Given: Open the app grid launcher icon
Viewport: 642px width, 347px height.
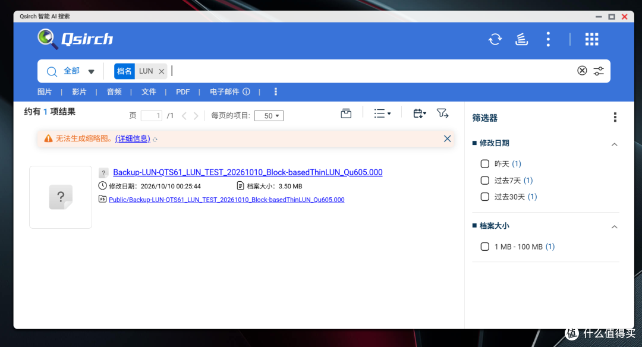Looking at the screenshot, I should tap(591, 39).
